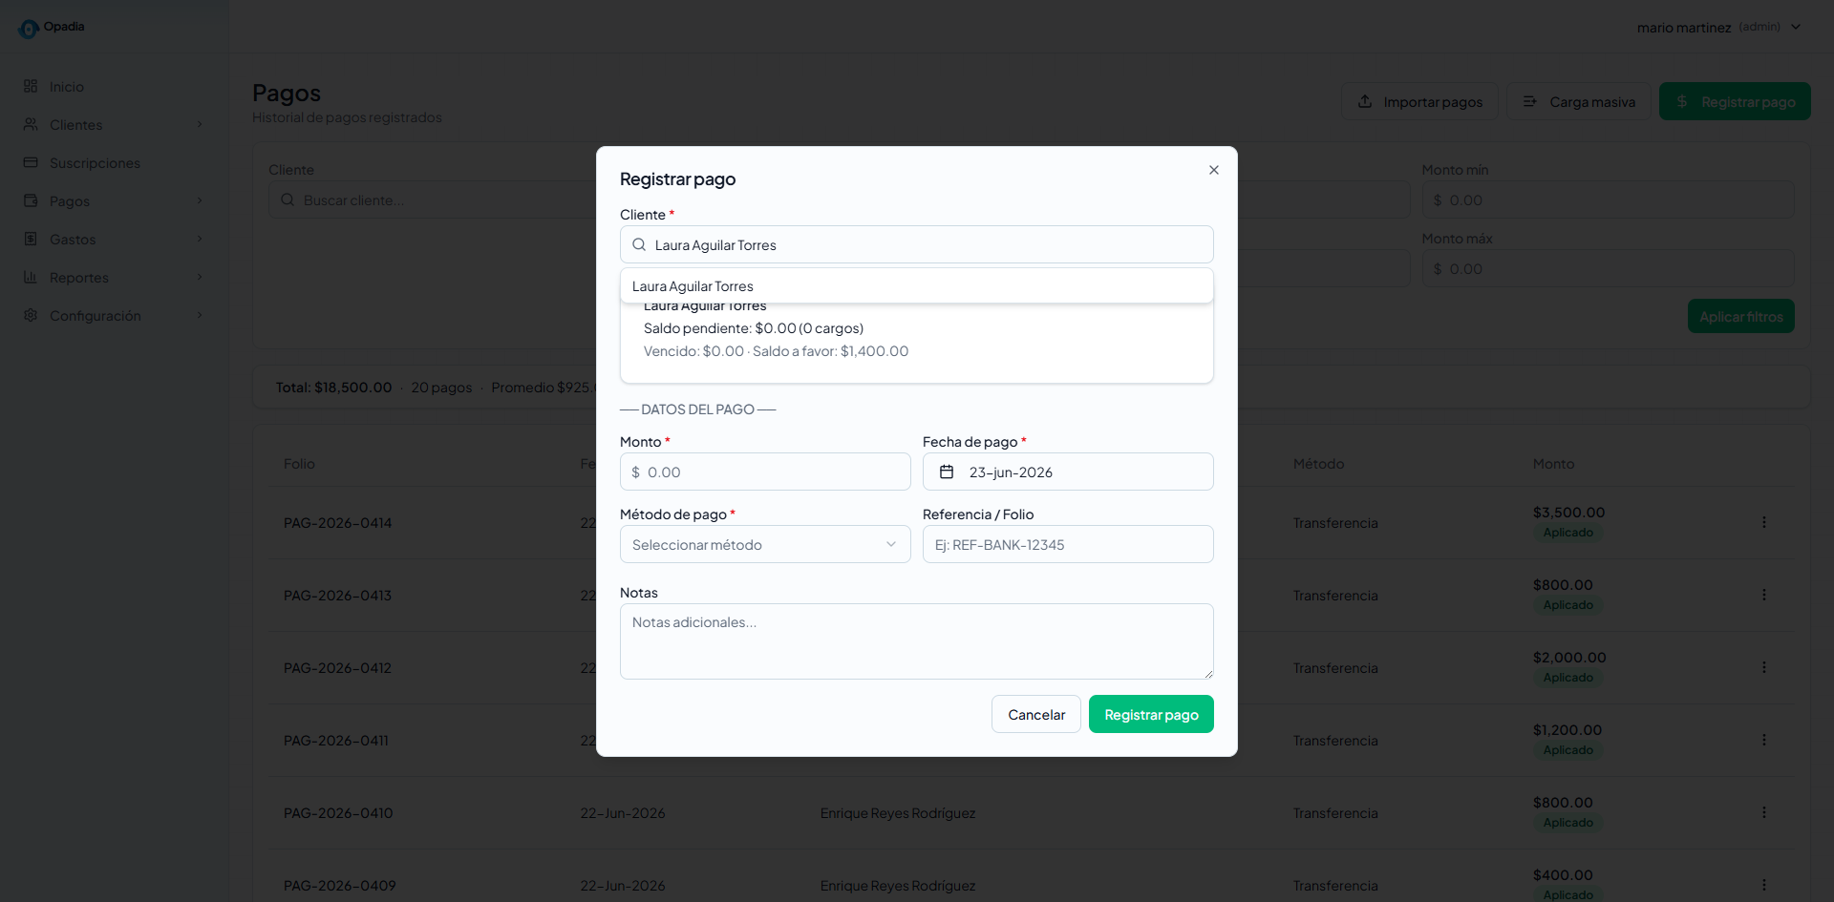Select Laura Aguilar Torres suggestion

click(x=917, y=286)
